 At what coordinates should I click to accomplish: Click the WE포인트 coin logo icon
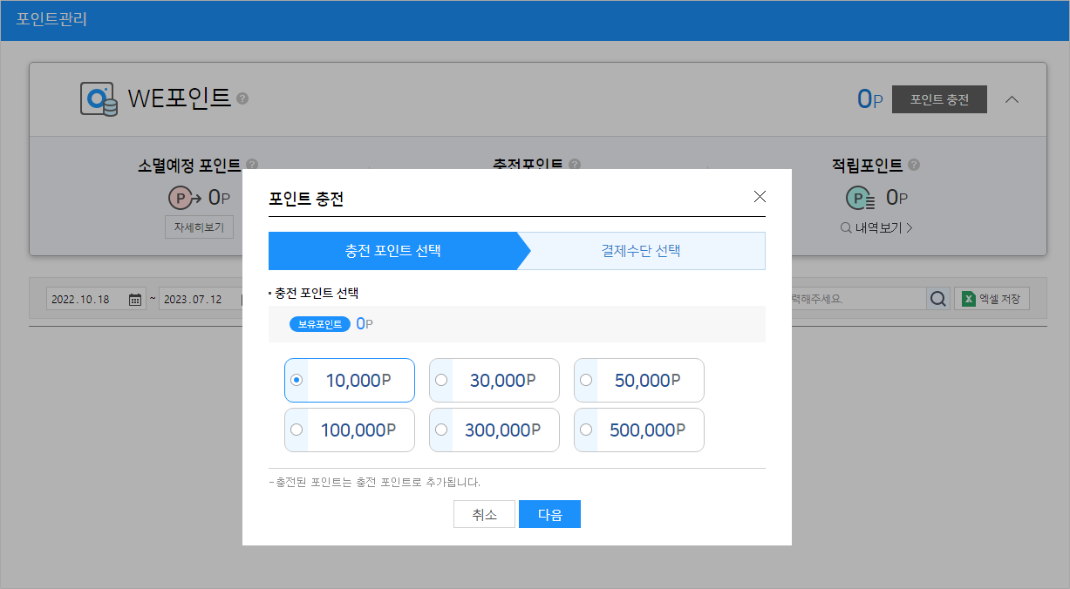tap(99, 99)
